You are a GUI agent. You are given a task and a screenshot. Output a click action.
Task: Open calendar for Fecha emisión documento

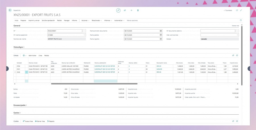point(161,31)
